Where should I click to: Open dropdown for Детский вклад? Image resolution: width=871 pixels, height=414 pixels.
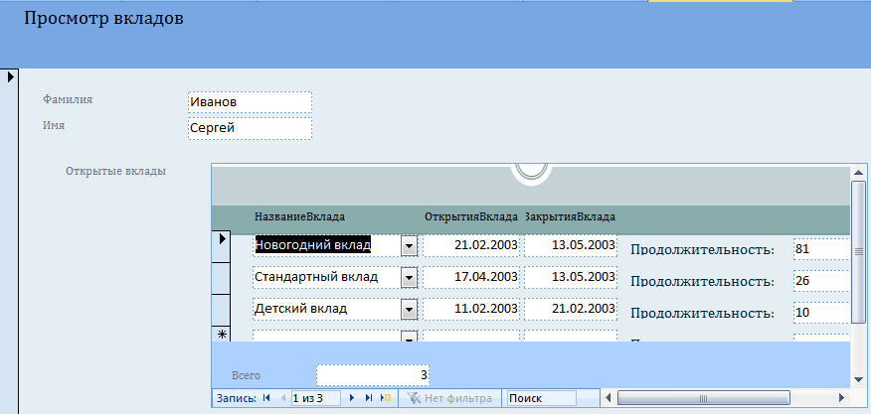pyautogui.click(x=409, y=309)
